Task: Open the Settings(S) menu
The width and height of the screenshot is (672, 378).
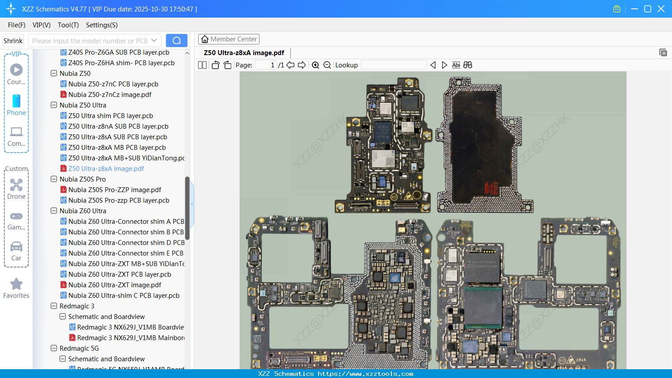Action: [101, 25]
